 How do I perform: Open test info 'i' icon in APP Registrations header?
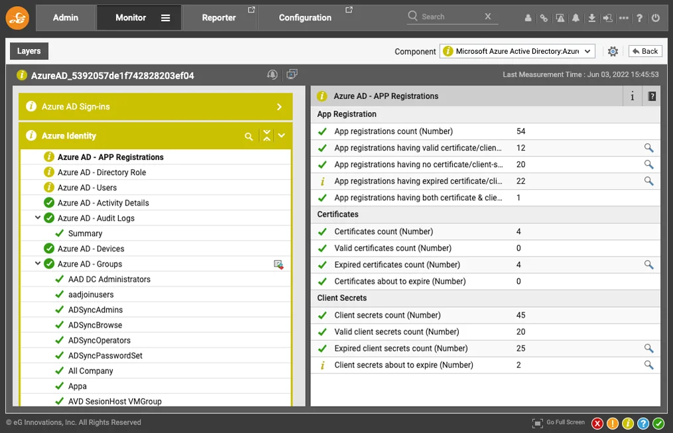(633, 96)
